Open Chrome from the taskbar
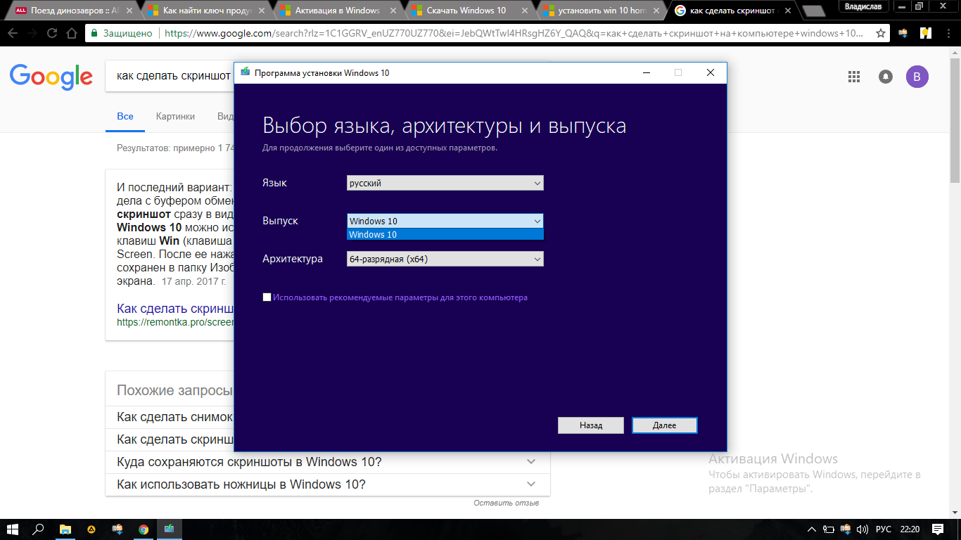The height and width of the screenshot is (540, 961). [144, 529]
